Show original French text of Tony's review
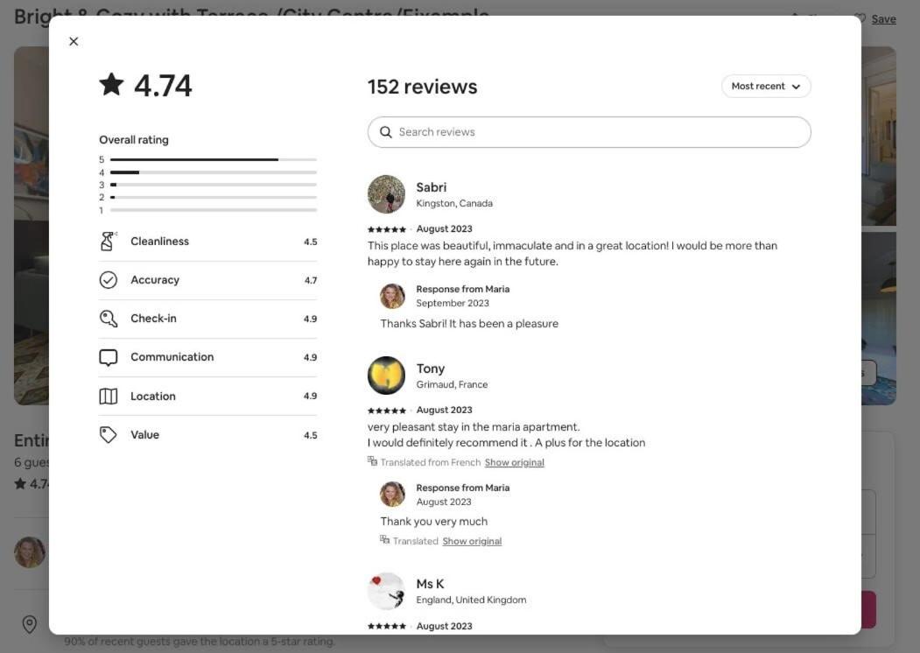Viewport: 920px width, 653px height. (x=514, y=462)
